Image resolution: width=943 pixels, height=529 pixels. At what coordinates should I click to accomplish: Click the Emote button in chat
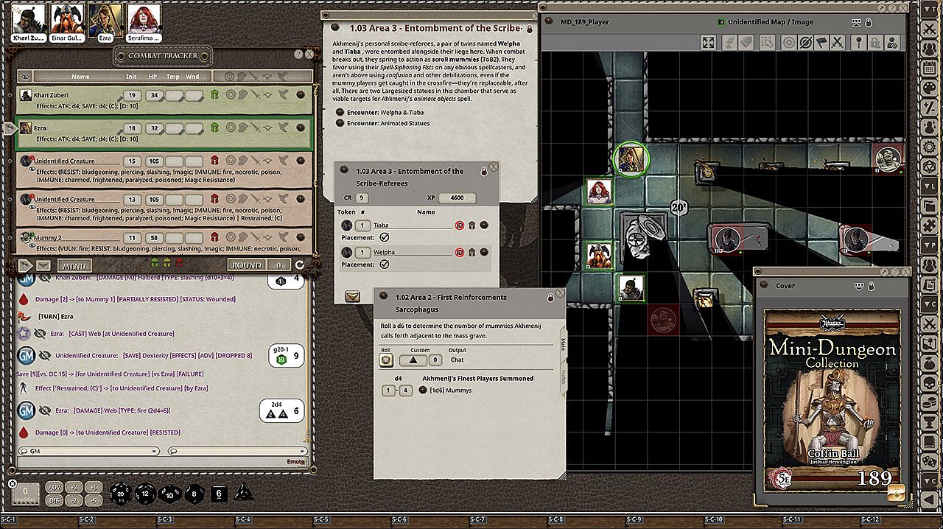pos(295,462)
